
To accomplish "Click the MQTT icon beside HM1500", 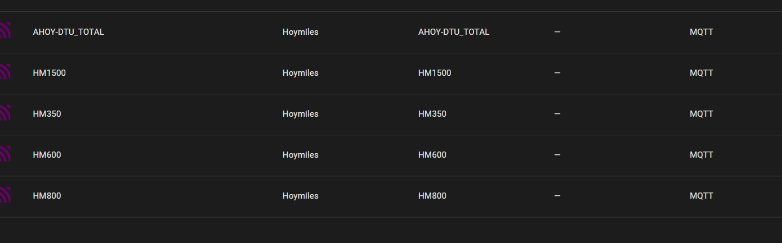I will (5, 71).
